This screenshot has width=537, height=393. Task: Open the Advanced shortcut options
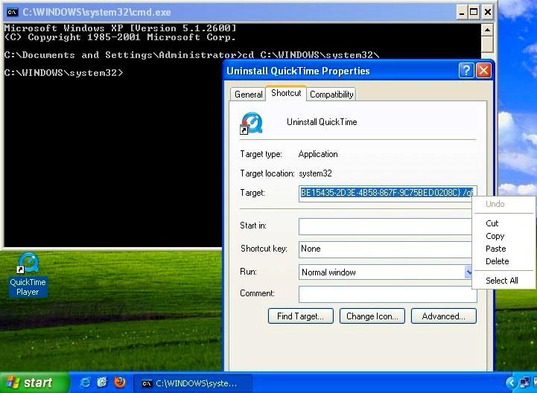tap(443, 316)
